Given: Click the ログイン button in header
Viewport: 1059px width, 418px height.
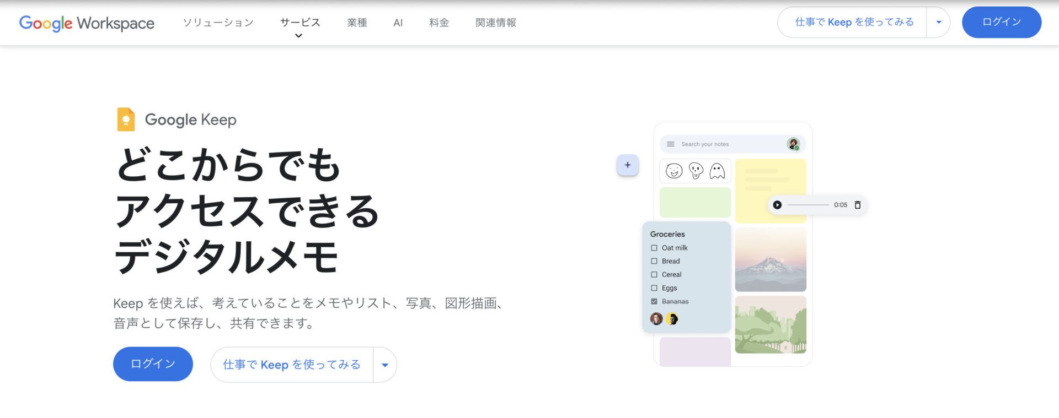Looking at the screenshot, I should 1002,23.
